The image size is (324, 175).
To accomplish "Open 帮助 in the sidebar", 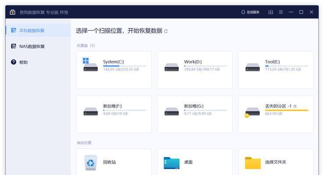I will click(38, 62).
